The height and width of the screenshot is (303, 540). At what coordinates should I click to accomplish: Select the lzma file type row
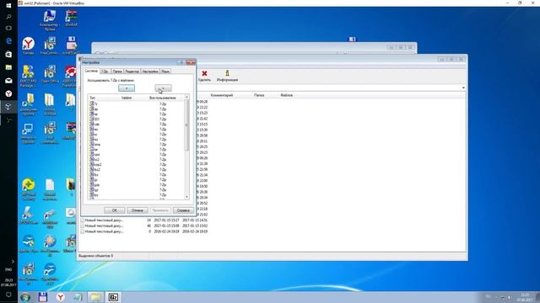(137, 144)
